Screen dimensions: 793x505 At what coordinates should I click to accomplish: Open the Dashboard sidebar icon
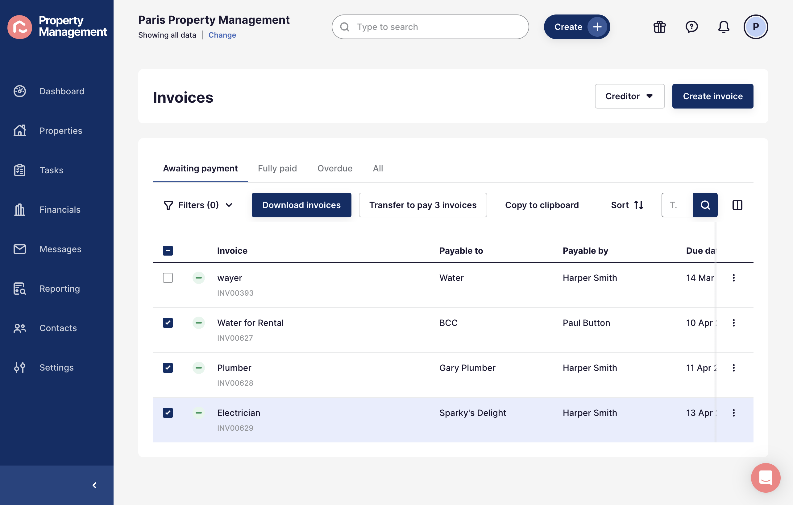click(20, 91)
